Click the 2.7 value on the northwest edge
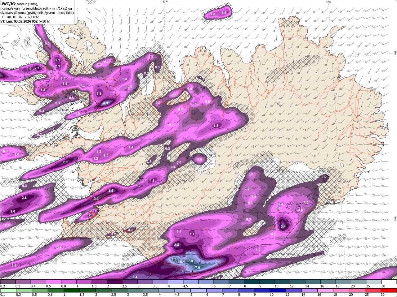The width and height of the screenshot is (397, 297). coord(37,68)
